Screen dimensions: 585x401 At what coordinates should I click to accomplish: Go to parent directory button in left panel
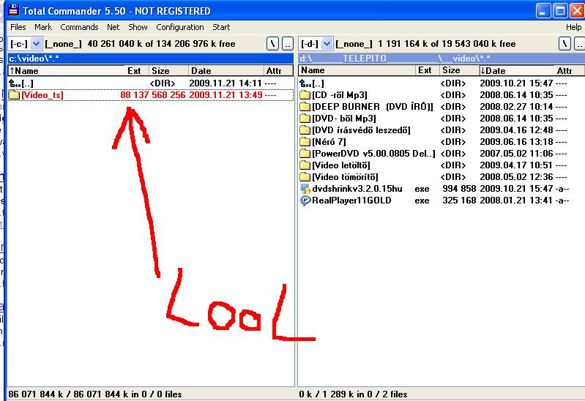tap(287, 44)
